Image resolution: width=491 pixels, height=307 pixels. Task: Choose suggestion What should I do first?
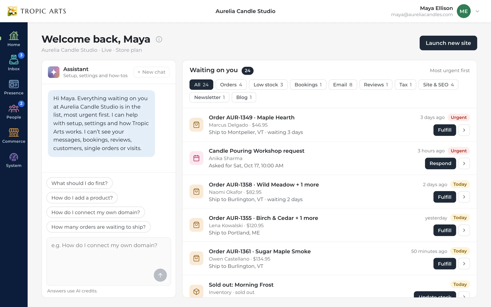coord(80,183)
